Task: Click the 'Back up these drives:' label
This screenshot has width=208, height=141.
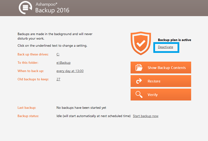Action: [x=33, y=54]
